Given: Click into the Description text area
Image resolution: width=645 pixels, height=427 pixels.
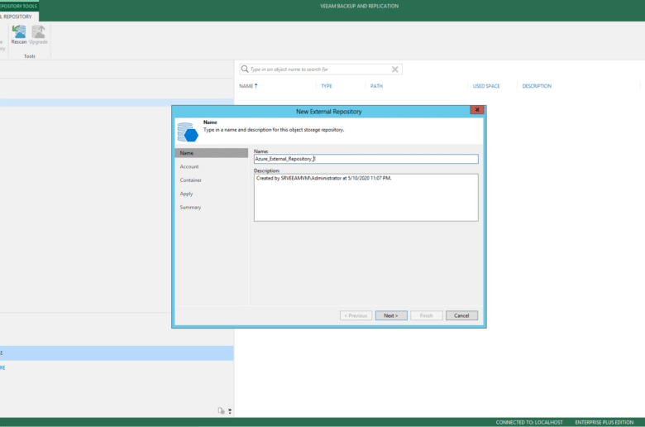Looking at the screenshot, I should pyautogui.click(x=366, y=197).
